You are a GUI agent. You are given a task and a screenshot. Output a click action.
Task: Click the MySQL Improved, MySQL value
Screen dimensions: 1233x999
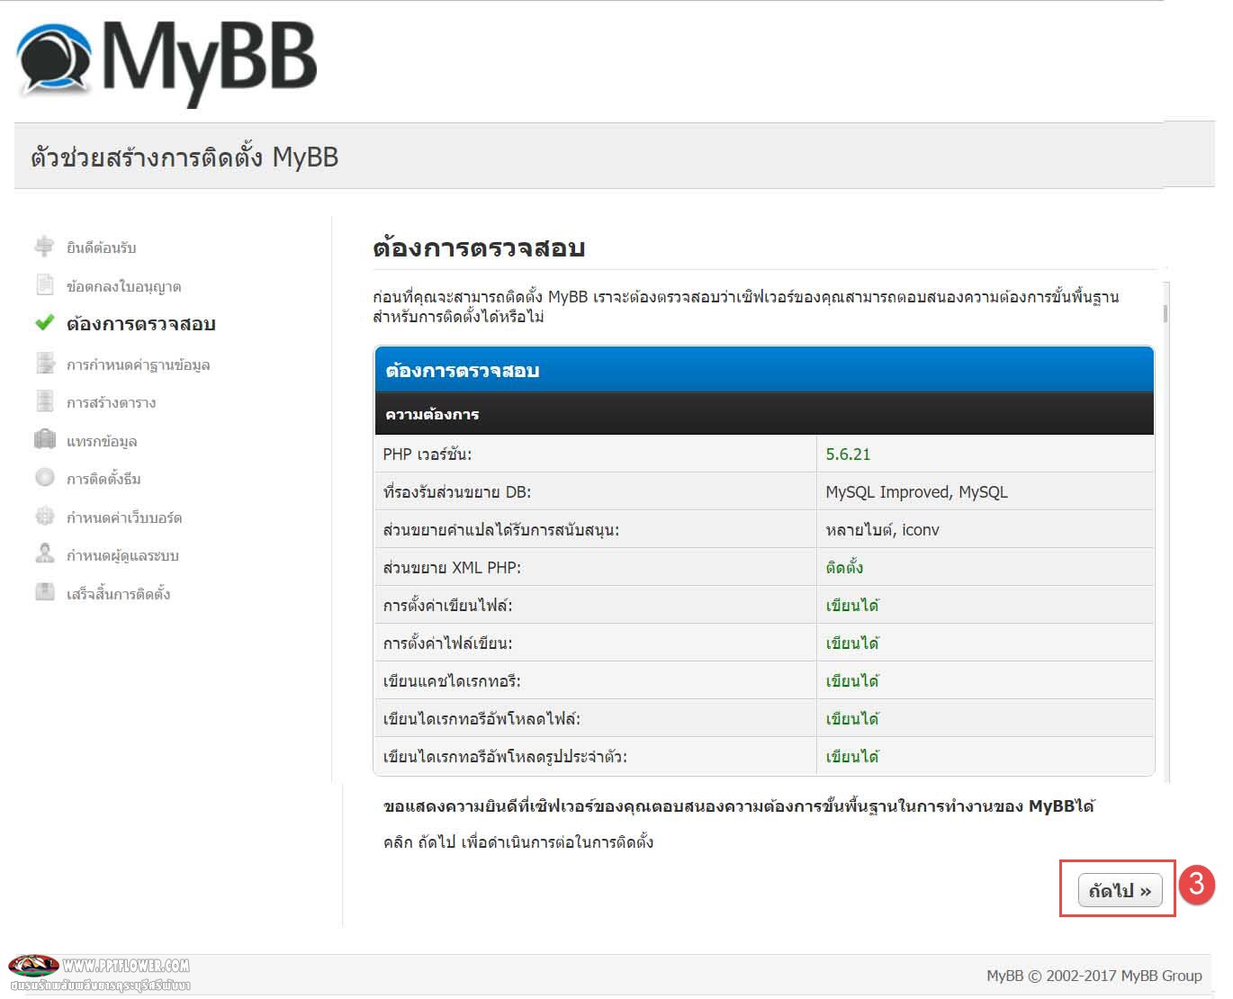tap(917, 492)
